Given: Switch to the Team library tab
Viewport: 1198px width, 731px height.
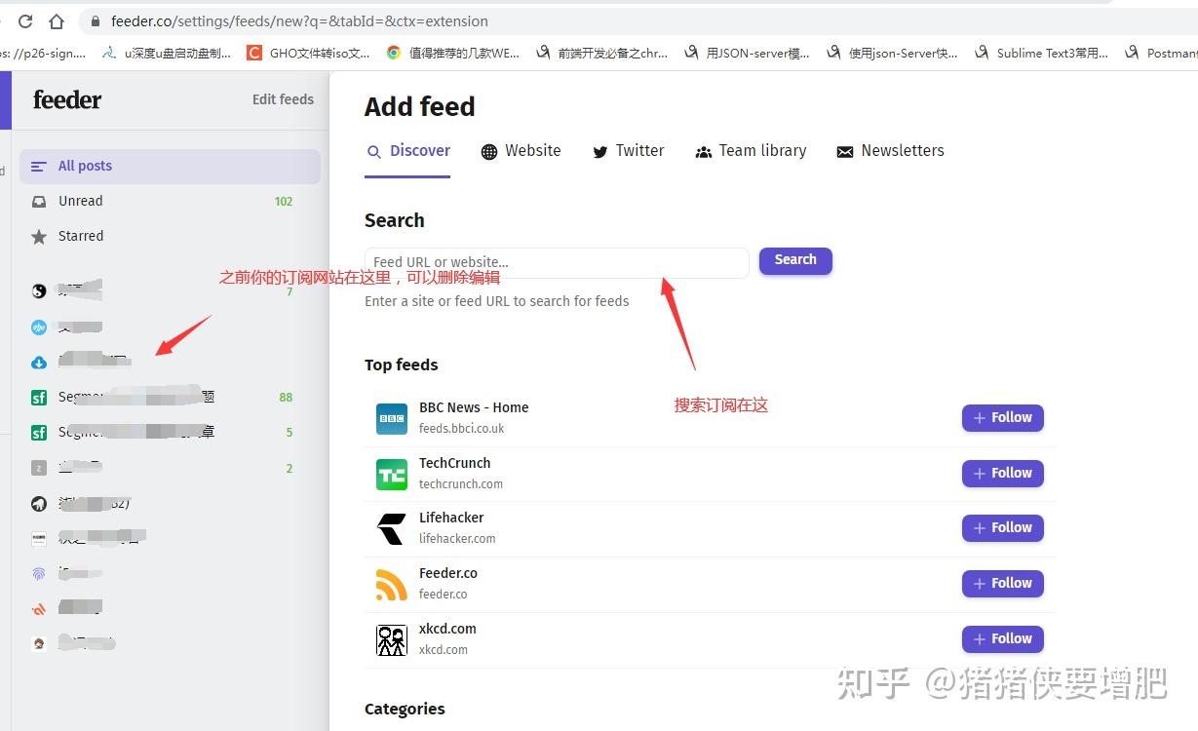Looking at the screenshot, I should pyautogui.click(x=751, y=151).
